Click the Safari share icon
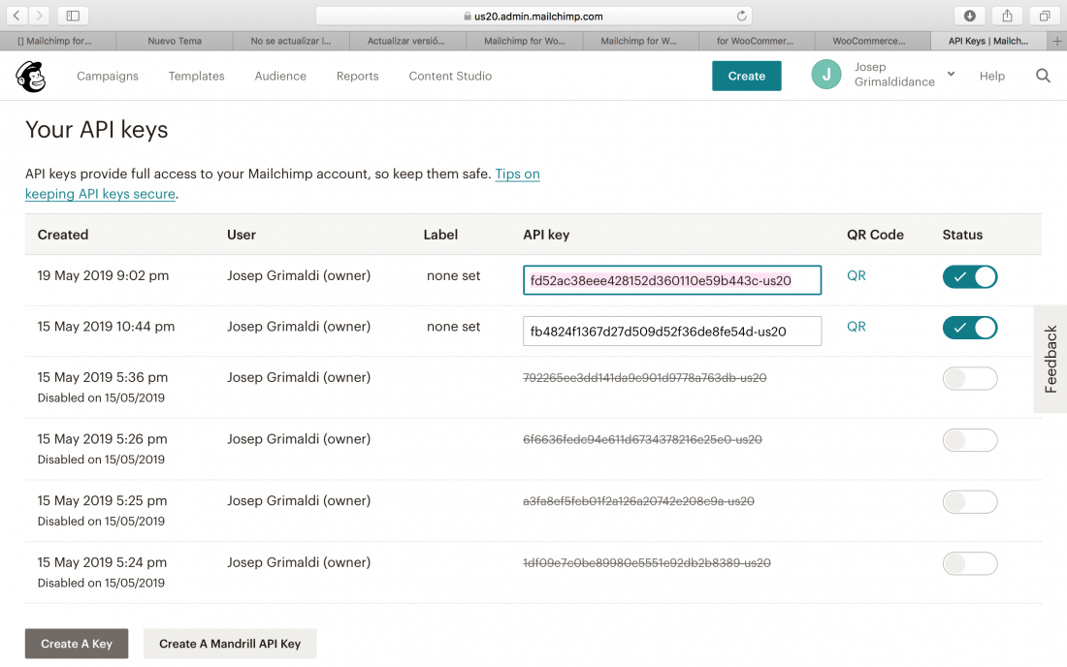This screenshot has height=667, width=1067. click(1007, 16)
